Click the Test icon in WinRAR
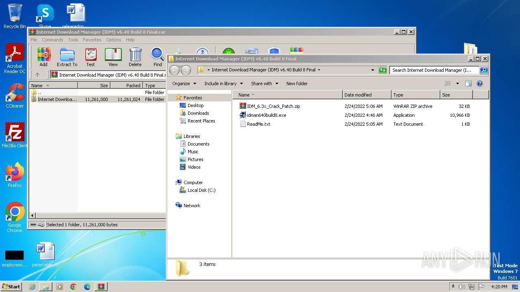The image size is (520, 292). tap(91, 57)
